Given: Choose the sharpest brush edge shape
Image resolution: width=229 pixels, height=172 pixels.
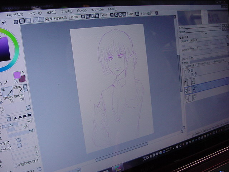Looking at the screenshot, I should pos(15,118).
